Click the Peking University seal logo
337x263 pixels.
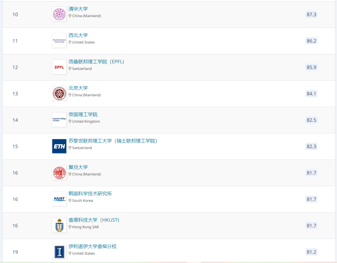[59, 94]
